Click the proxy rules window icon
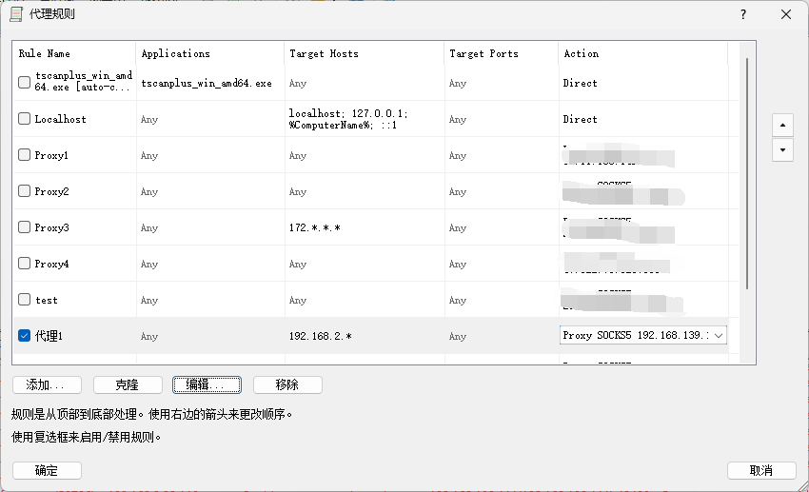This screenshot has height=492, width=809. pyautogui.click(x=16, y=14)
